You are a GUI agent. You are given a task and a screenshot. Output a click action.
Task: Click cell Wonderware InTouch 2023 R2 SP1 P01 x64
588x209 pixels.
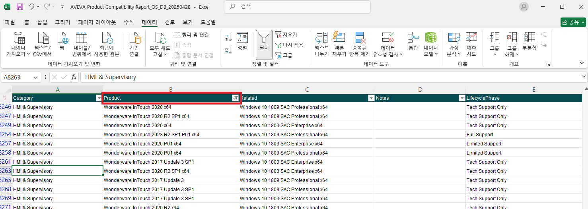click(171, 135)
